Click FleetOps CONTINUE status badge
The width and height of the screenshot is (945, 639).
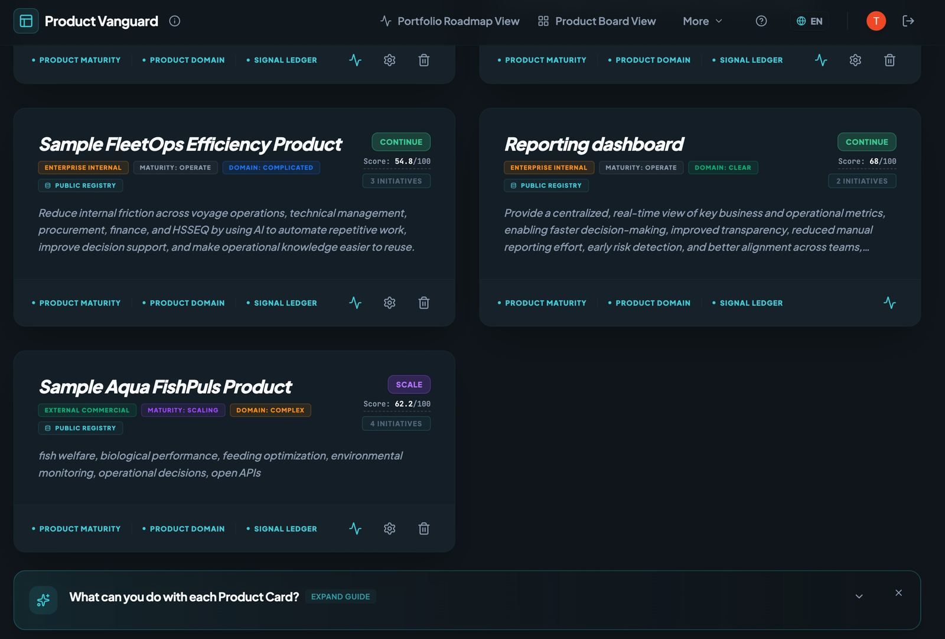pyautogui.click(x=401, y=142)
